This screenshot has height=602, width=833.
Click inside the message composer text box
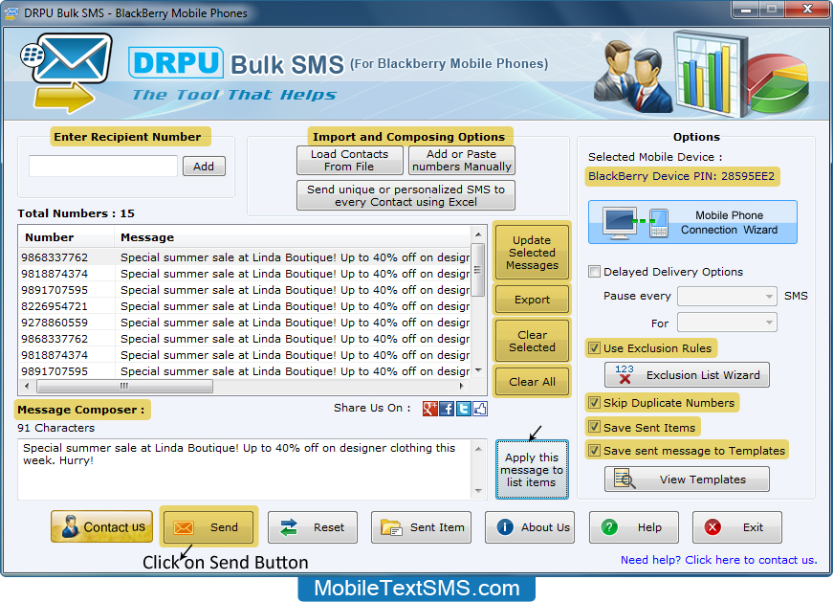coord(245,469)
